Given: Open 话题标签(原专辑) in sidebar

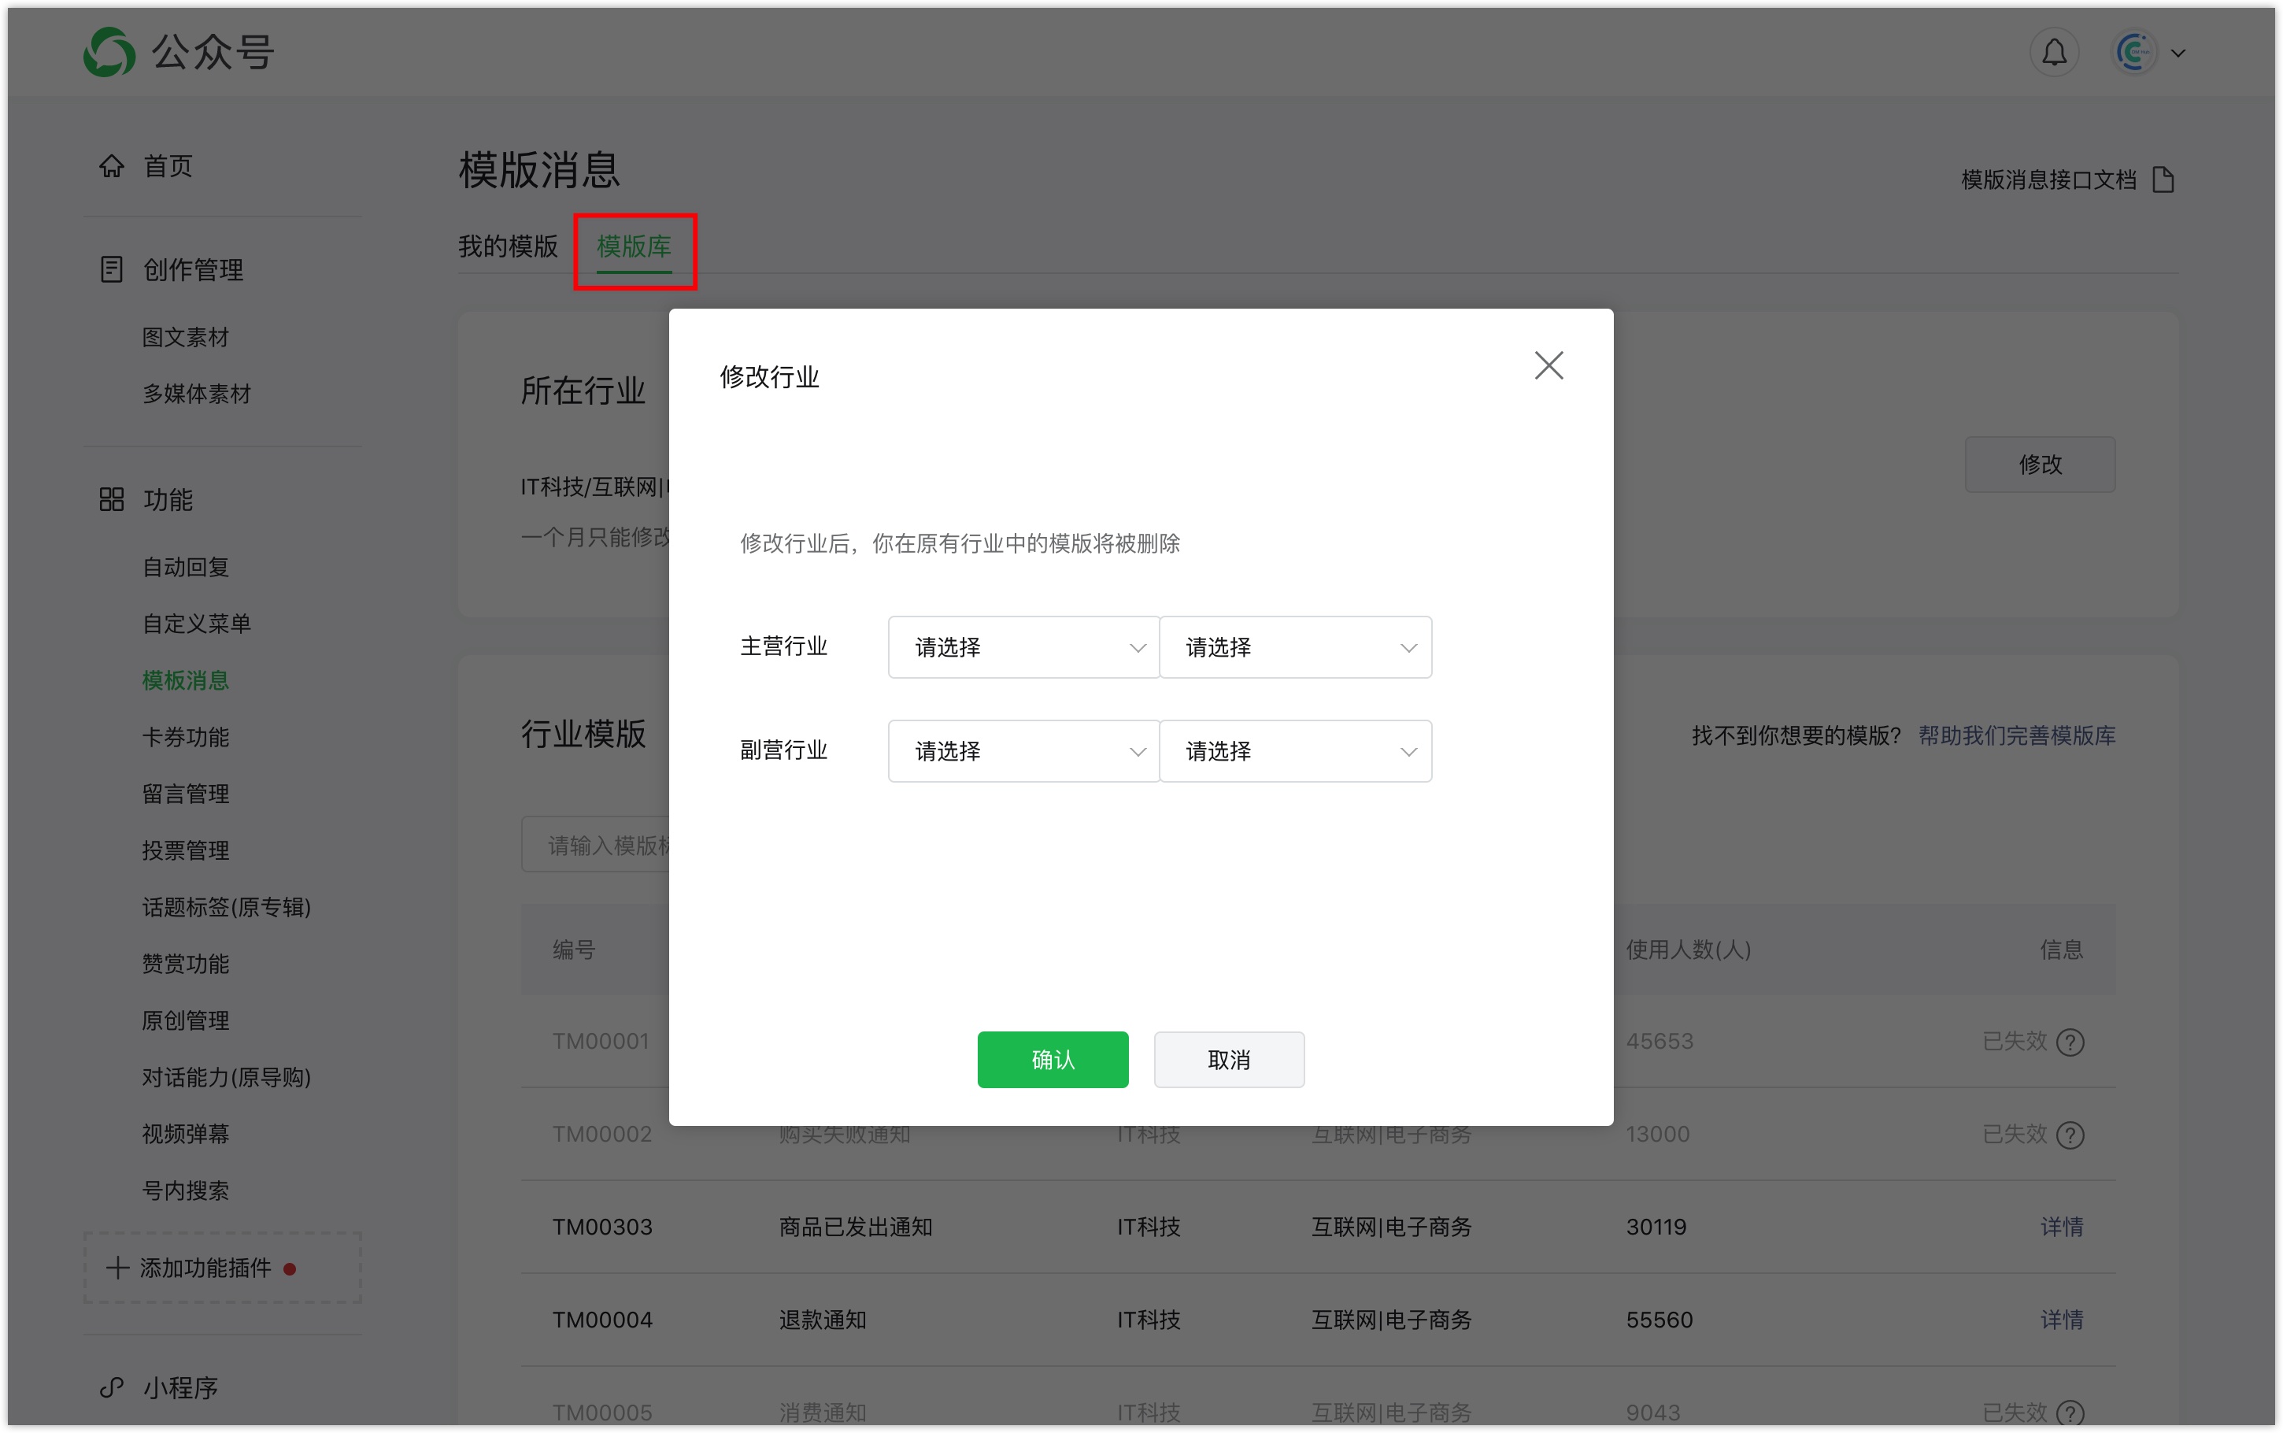Looking at the screenshot, I should (x=227, y=908).
